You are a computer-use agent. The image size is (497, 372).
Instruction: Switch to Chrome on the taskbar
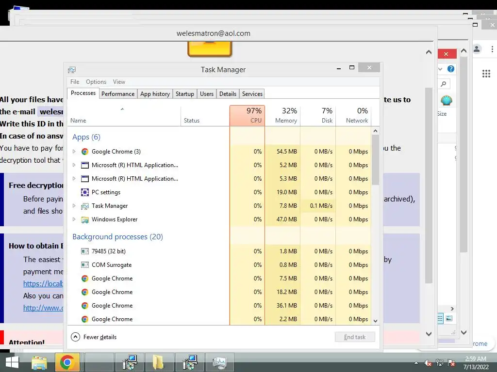click(67, 362)
